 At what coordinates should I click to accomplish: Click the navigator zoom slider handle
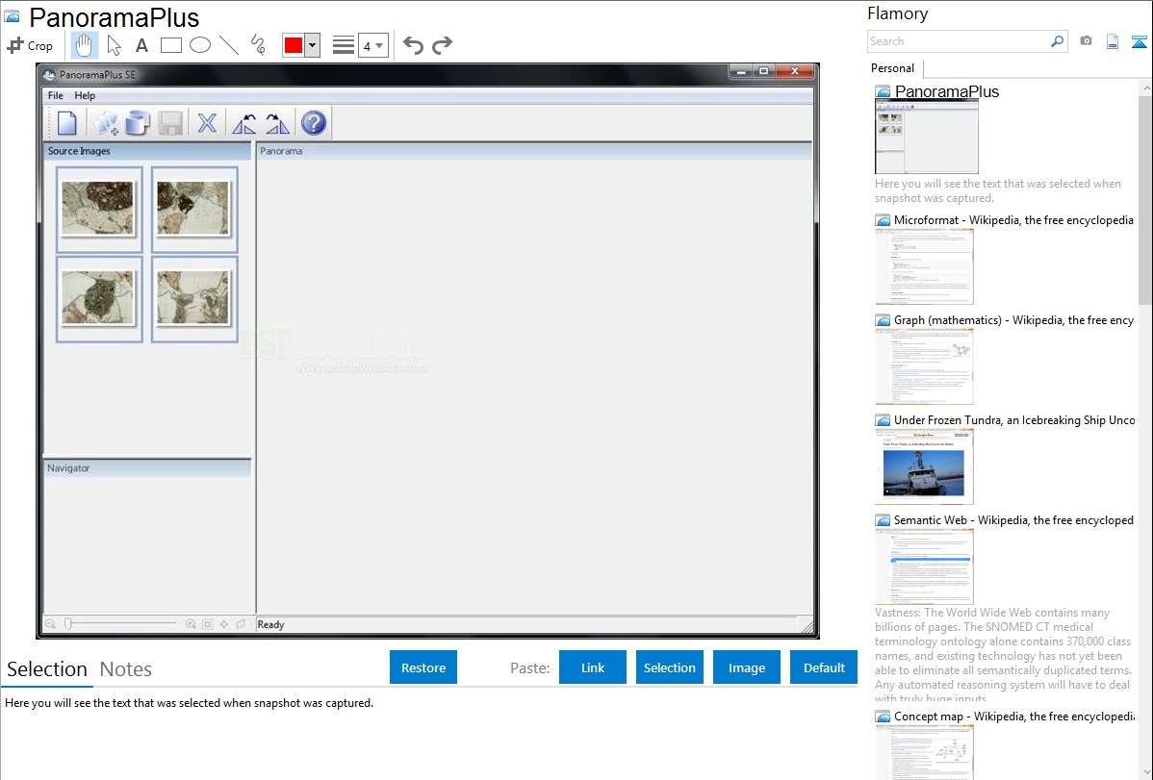pyautogui.click(x=67, y=624)
